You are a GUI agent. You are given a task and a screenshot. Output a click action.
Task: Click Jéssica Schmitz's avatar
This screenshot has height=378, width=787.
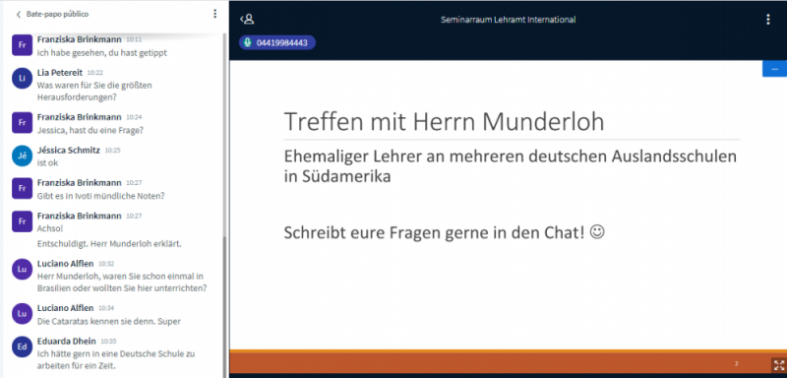coord(22,156)
